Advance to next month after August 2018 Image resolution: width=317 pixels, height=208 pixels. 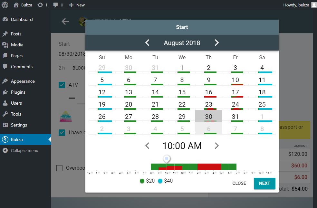pyautogui.click(x=216, y=43)
